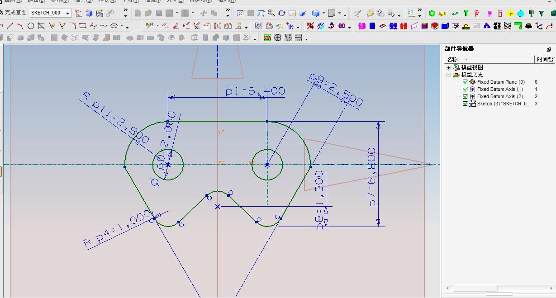Image resolution: width=556 pixels, height=298 pixels.
Task: Uncheck the Fixed Datum Axis (2) checkbox
Action: [x=465, y=97]
